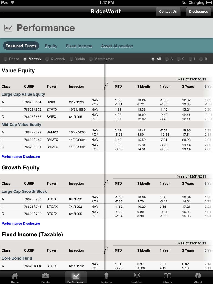This screenshot has width=213, height=284.
Task: Open Performance Disclosure link under Value Equity
Action: 21,157
